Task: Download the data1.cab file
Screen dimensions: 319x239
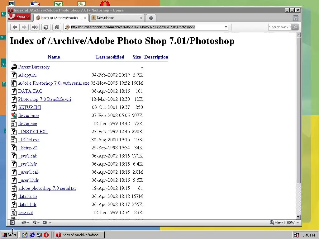Action: 28,196
